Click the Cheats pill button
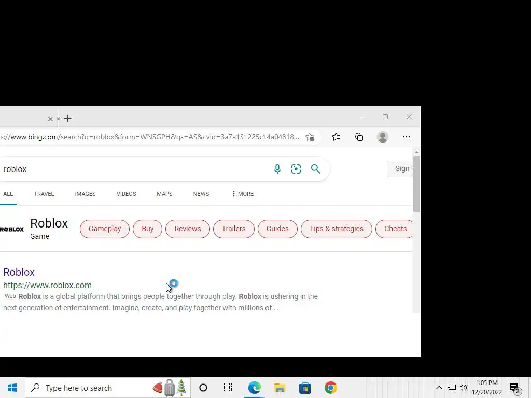This screenshot has height=398, width=531. click(x=394, y=229)
